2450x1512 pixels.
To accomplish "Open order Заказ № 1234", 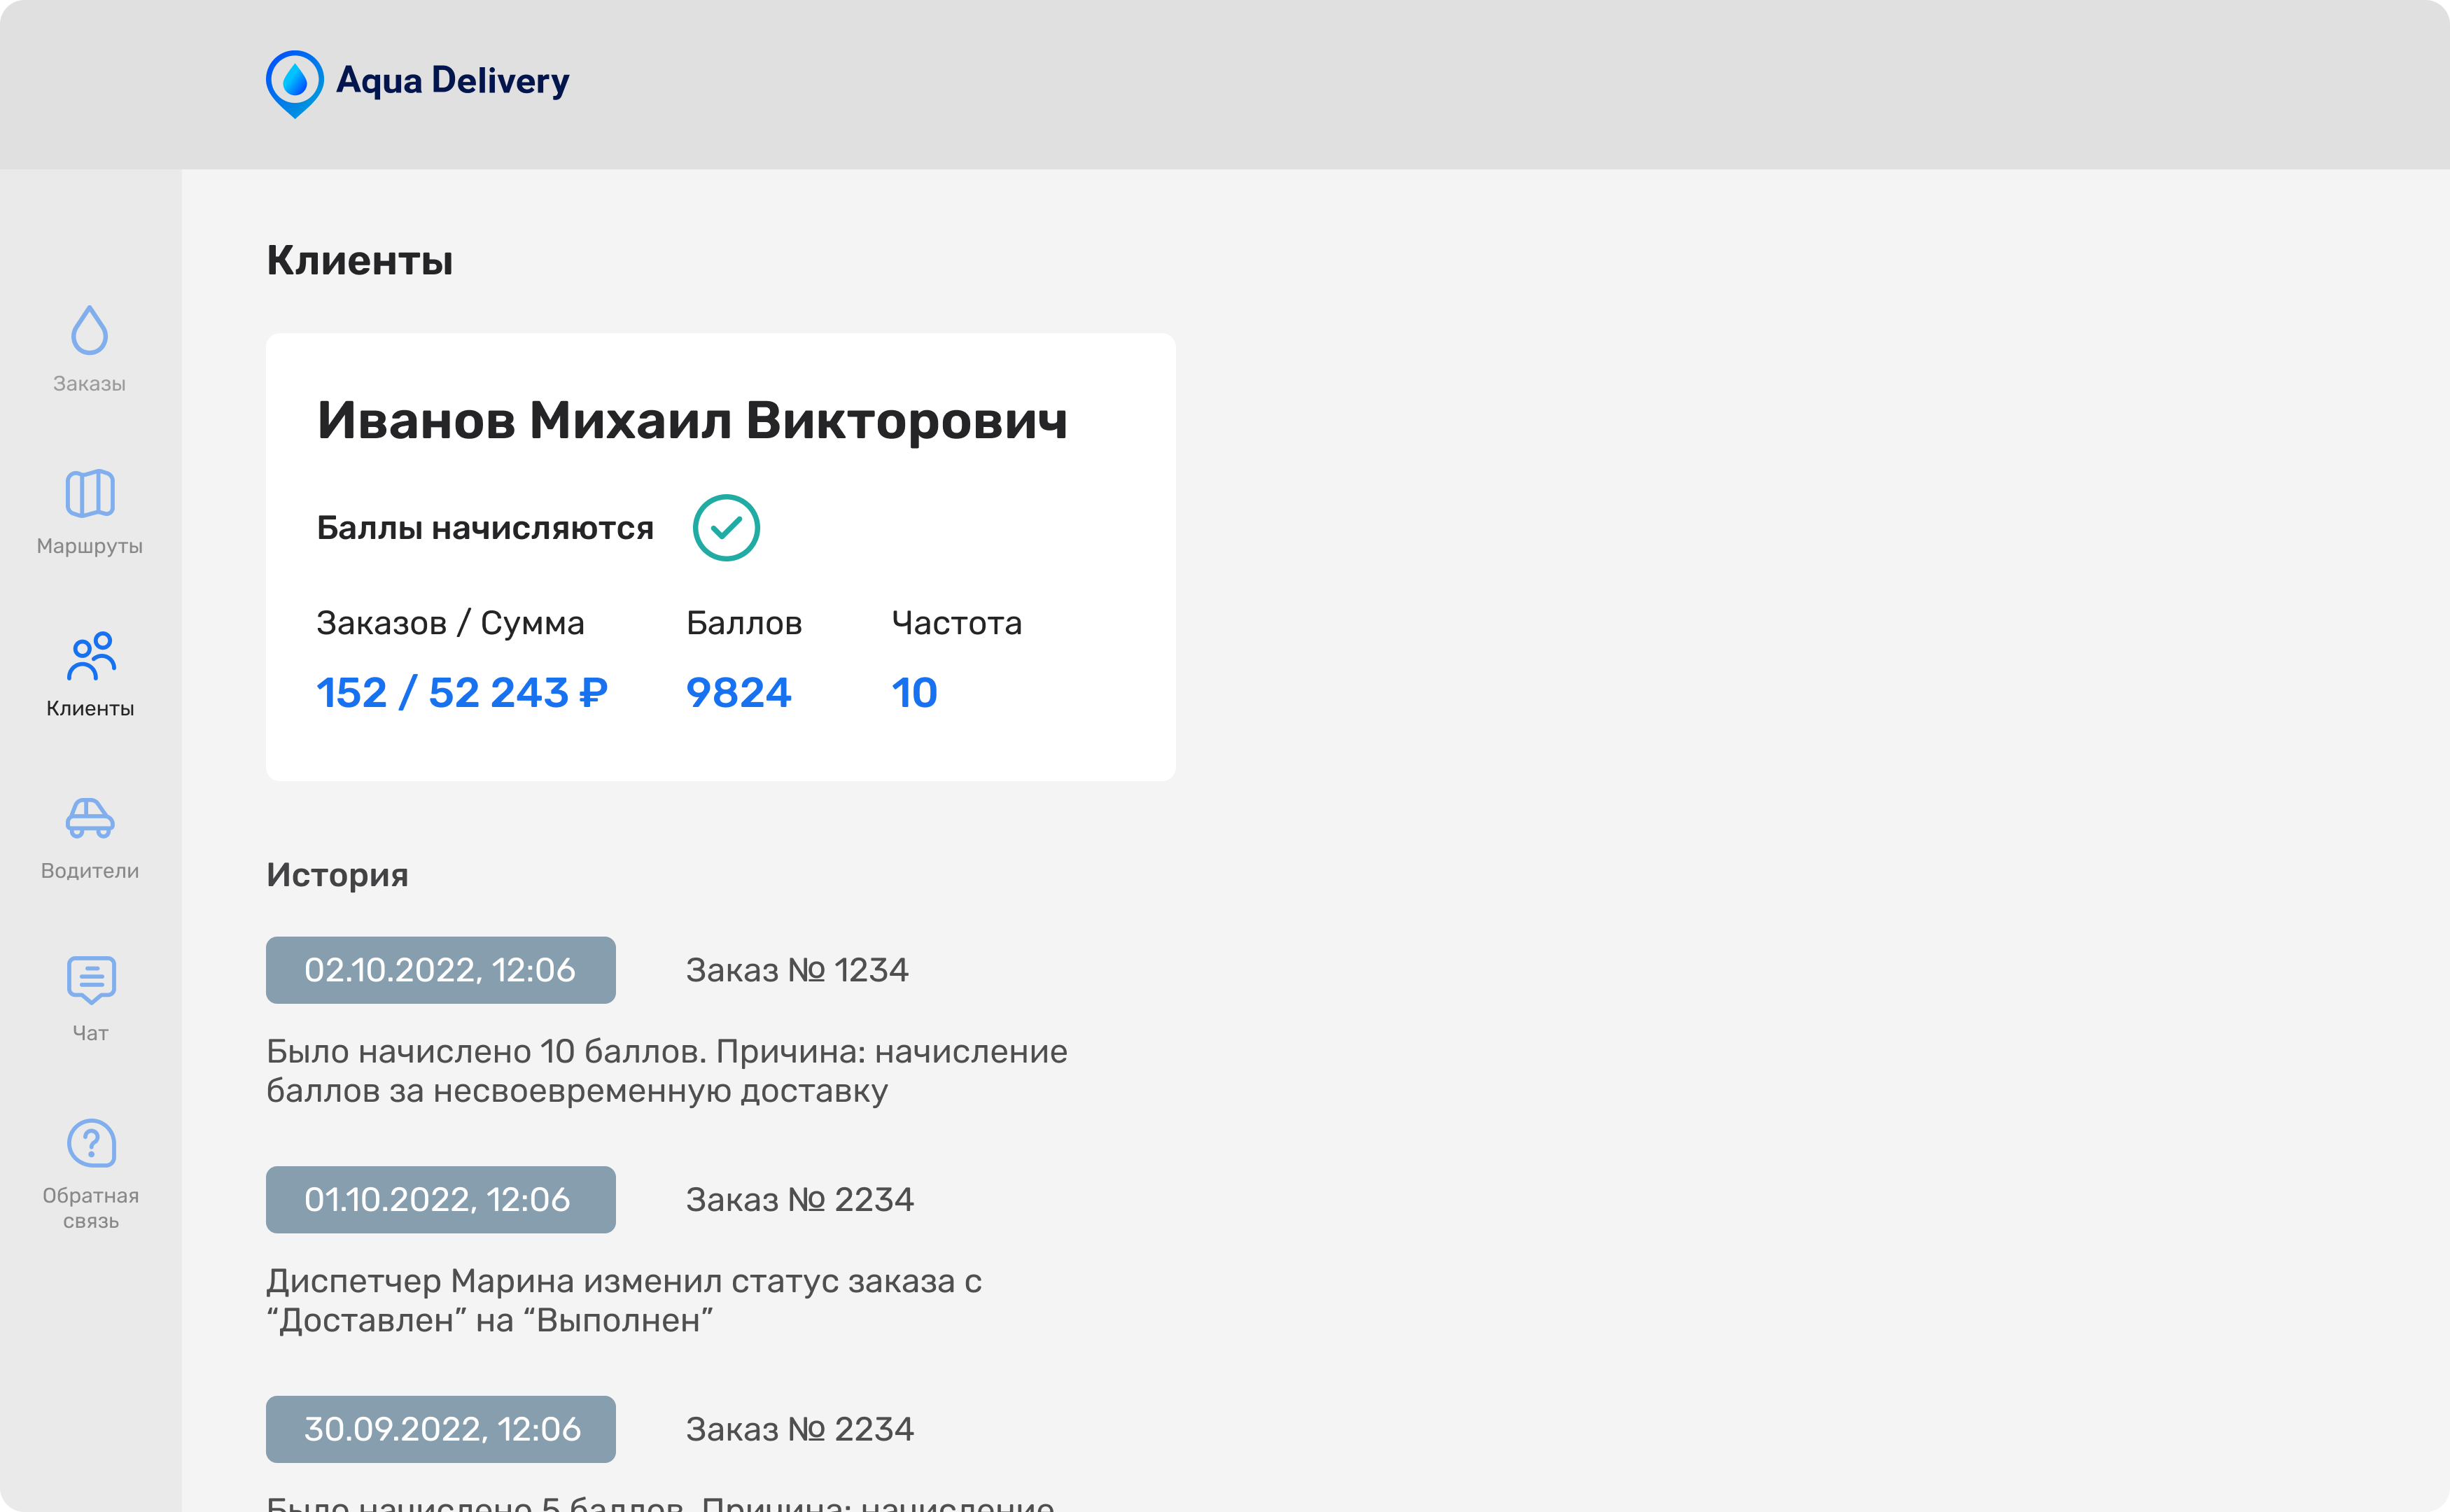I will [797, 969].
